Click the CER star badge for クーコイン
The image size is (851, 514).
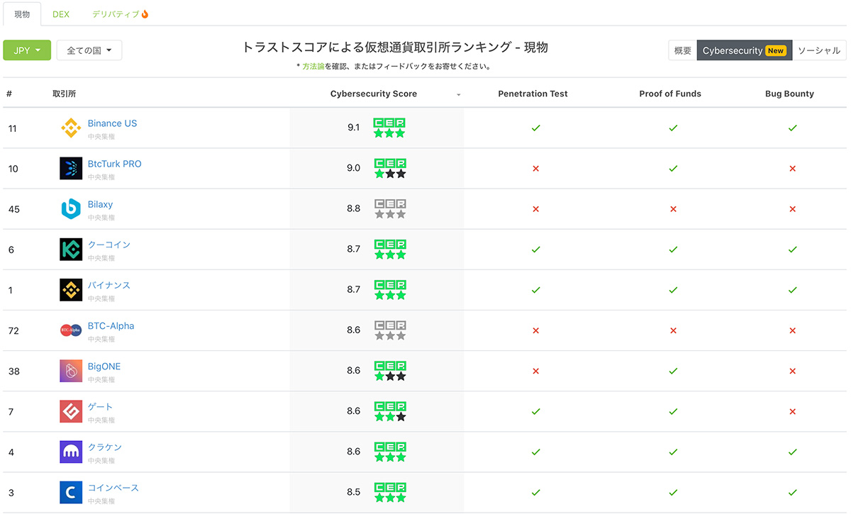click(x=390, y=249)
